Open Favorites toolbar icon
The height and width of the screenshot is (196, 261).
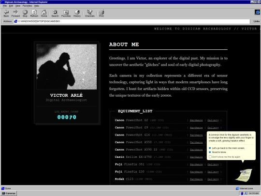[x=66, y=14]
